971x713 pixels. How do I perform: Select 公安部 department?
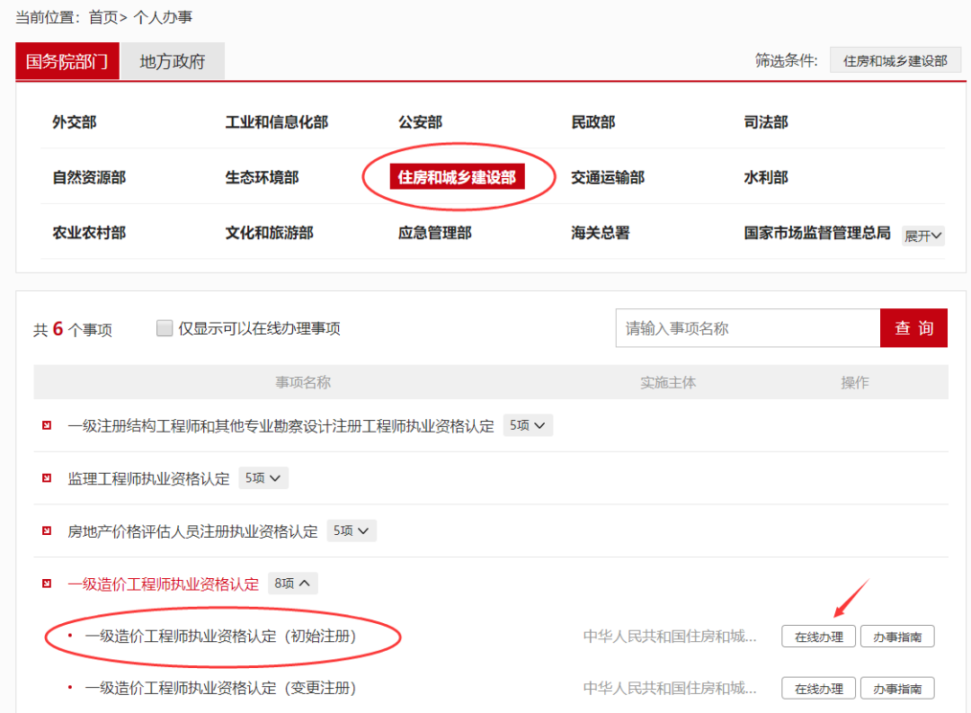(x=420, y=122)
